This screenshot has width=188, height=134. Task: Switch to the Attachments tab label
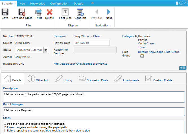[131, 80]
